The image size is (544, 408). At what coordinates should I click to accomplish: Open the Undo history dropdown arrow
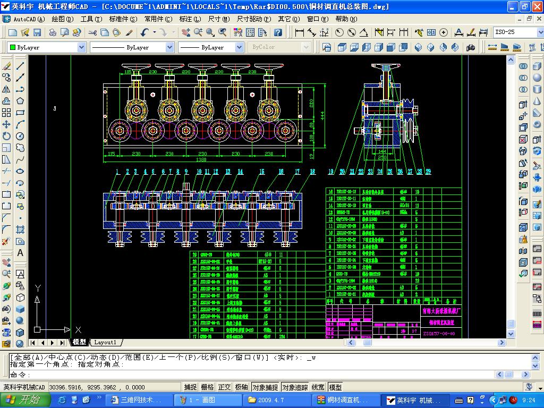(155, 32)
